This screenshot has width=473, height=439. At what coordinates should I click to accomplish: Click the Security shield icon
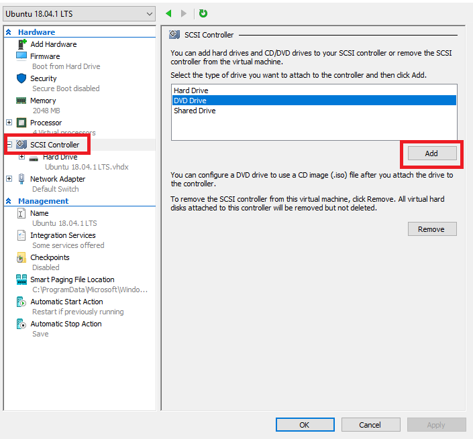(x=21, y=78)
